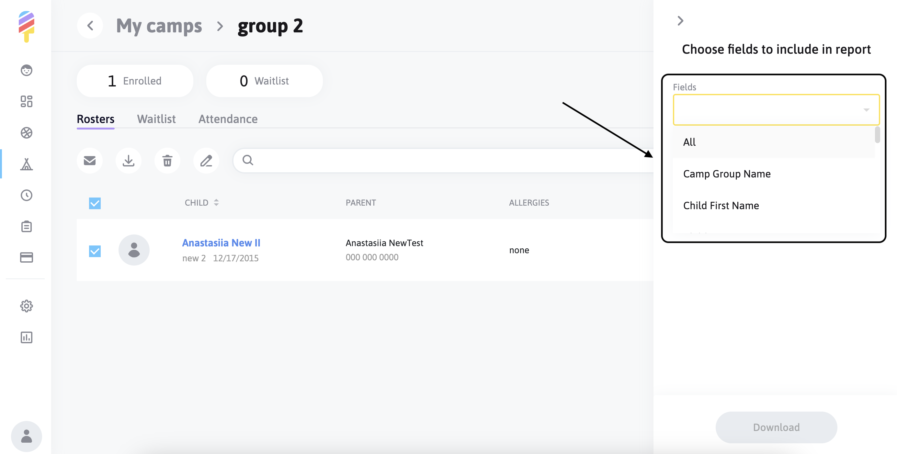Open the reports chart icon in sidebar
This screenshot has height=454, width=897.
point(27,337)
